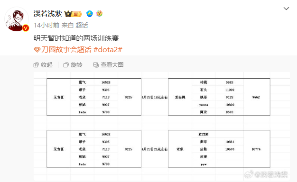Click the score cell 10670
This screenshot has height=182, width=297.
[230, 149]
